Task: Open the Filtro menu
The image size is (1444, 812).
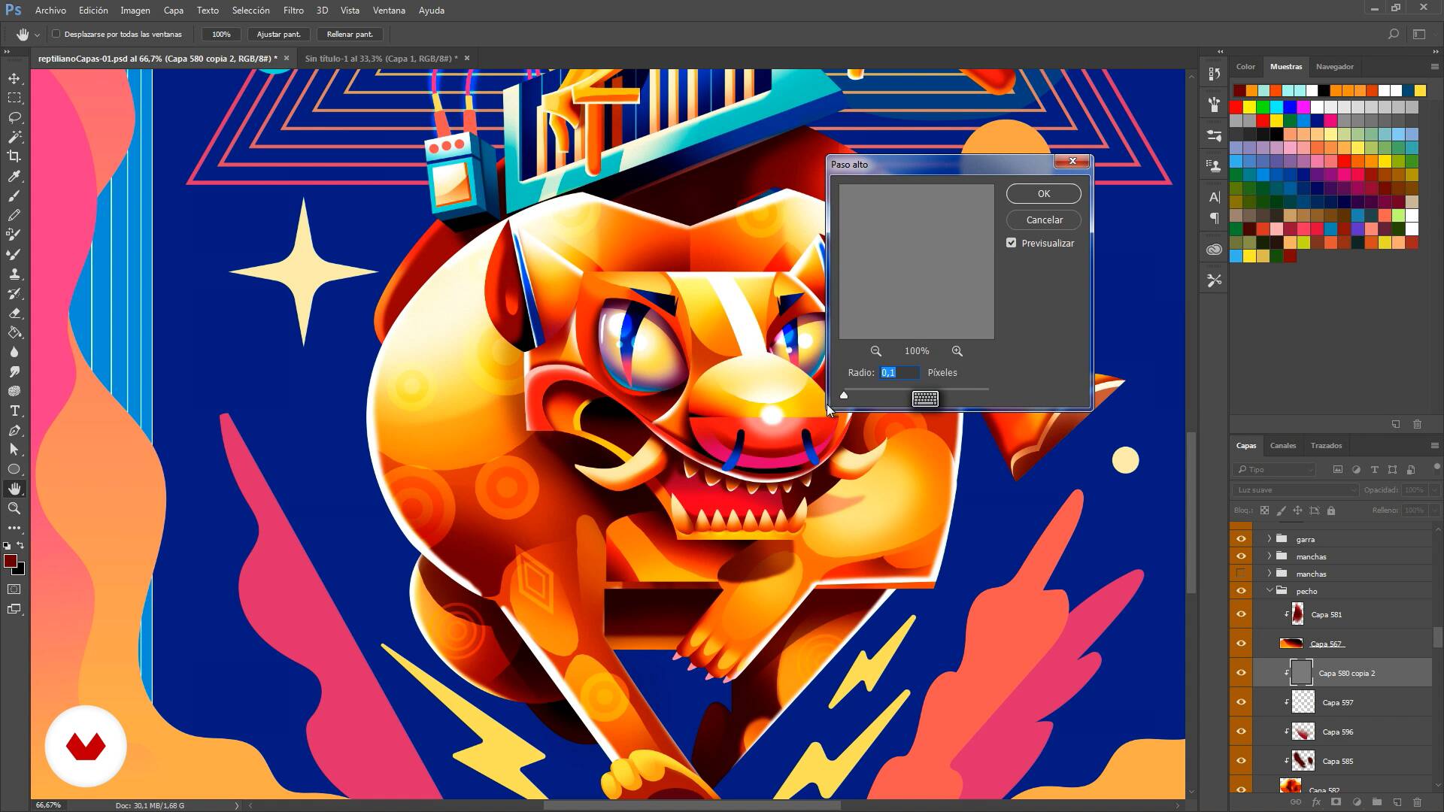Action: click(293, 11)
